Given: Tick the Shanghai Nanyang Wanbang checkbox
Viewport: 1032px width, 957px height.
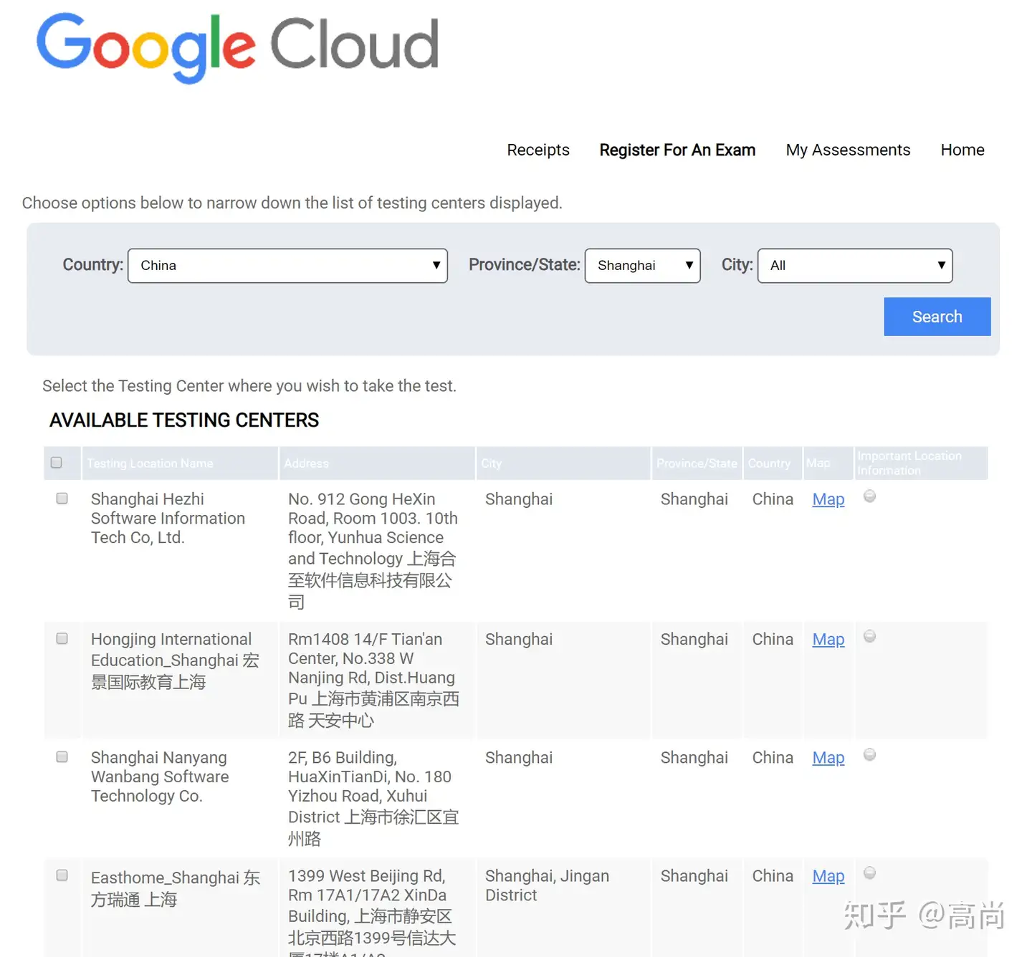Looking at the screenshot, I should pyautogui.click(x=62, y=757).
